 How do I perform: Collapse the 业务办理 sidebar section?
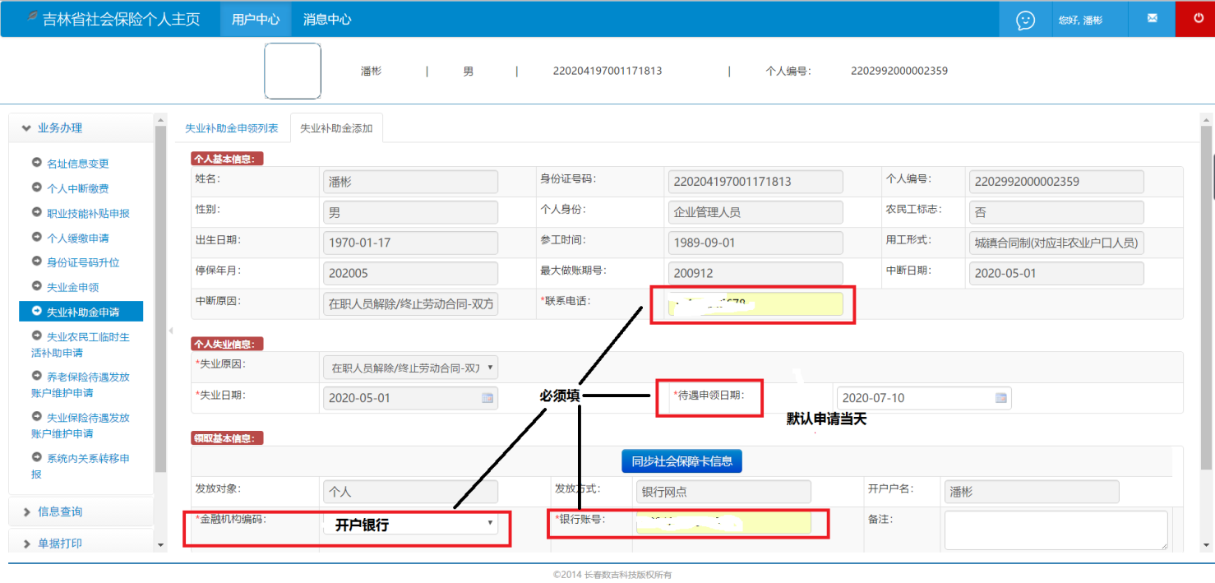[81, 128]
